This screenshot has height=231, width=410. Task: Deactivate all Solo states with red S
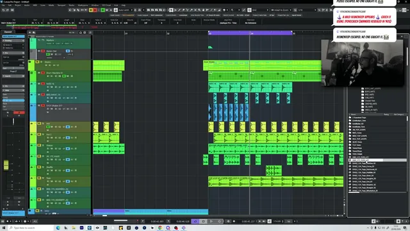coord(95,10)
